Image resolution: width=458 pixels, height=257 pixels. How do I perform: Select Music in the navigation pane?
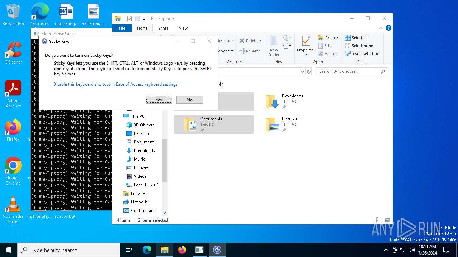click(x=140, y=159)
